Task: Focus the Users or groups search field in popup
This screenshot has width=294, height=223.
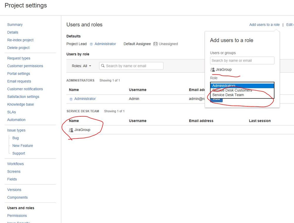Action: coord(242,61)
